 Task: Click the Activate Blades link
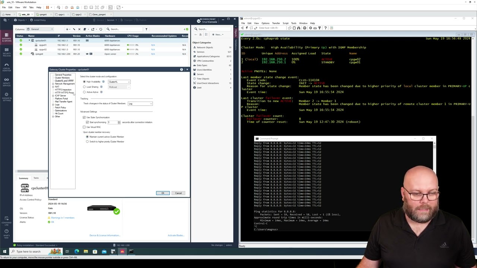(176, 235)
